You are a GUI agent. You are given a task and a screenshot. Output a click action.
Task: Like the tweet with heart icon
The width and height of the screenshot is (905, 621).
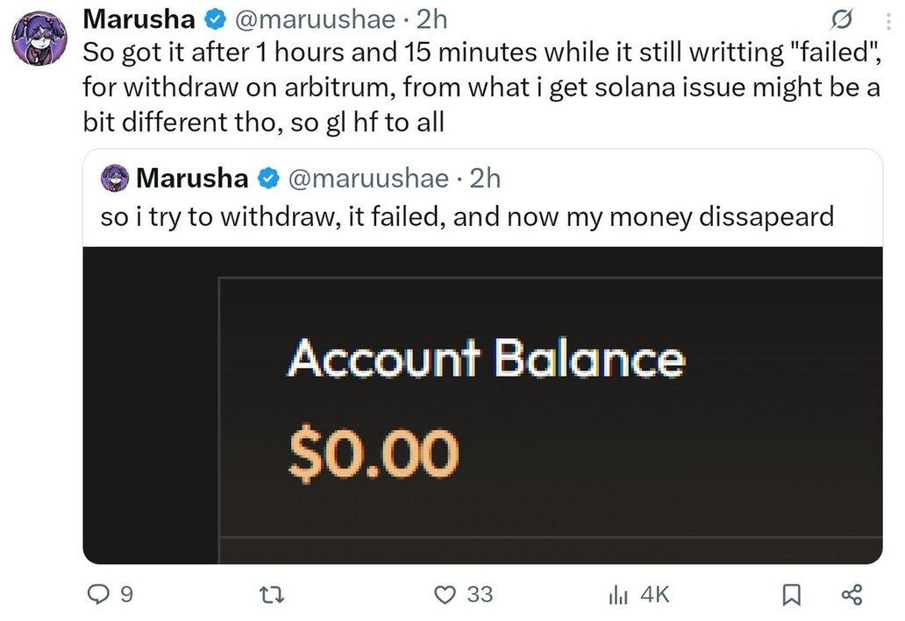(464, 594)
